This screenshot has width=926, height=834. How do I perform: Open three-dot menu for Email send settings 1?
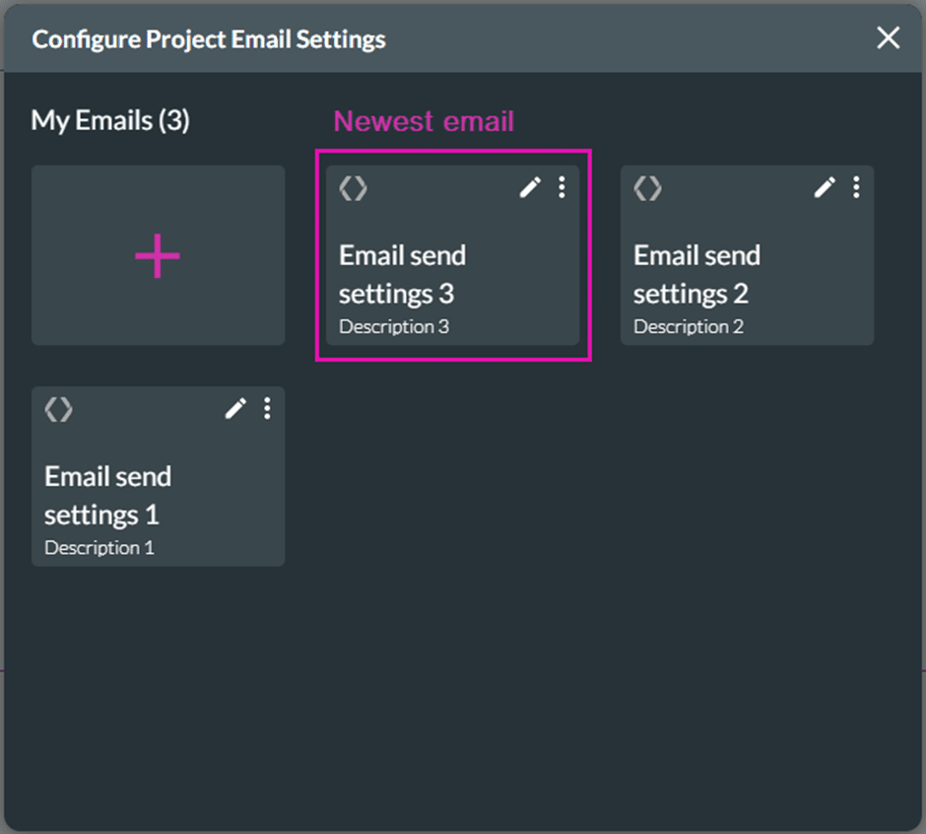point(267,408)
